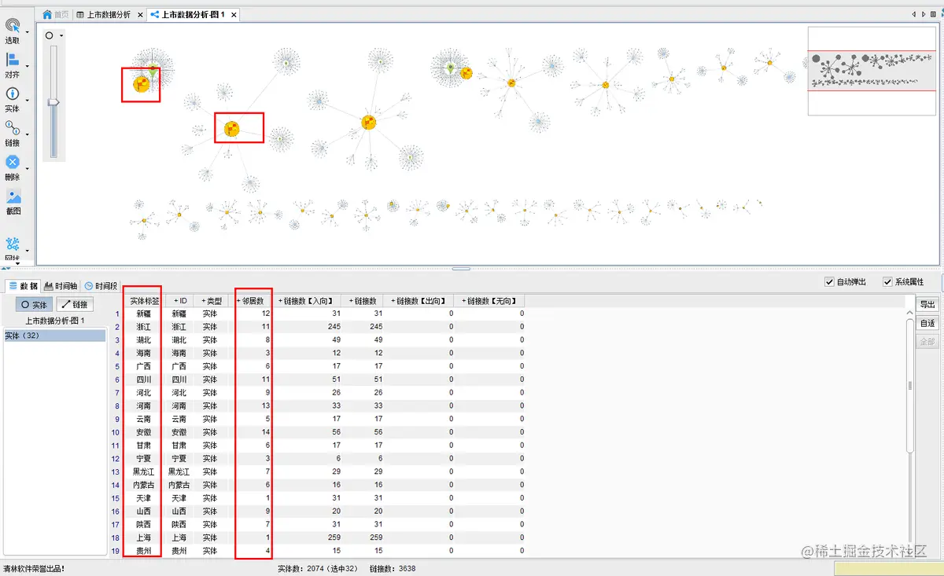Click large yellow hub node in graph center
Viewport: 944px width, 576px height.
369,122
